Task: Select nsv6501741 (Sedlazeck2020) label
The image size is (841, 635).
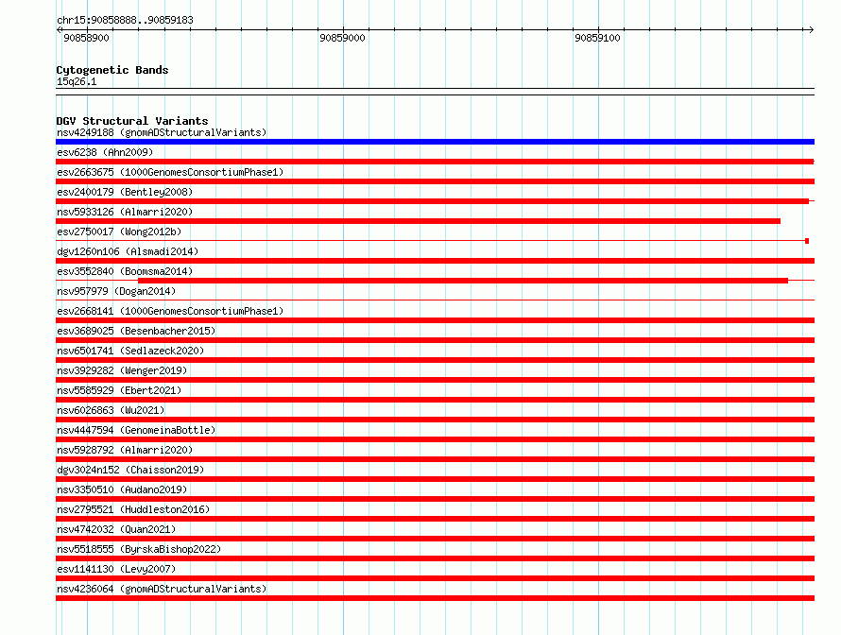Action: click(130, 351)
